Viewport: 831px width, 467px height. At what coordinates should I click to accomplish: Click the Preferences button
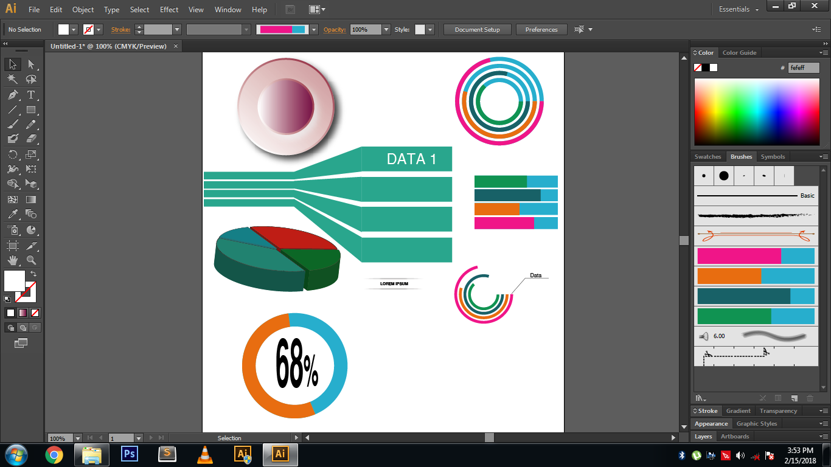click(x=541, y=29)
